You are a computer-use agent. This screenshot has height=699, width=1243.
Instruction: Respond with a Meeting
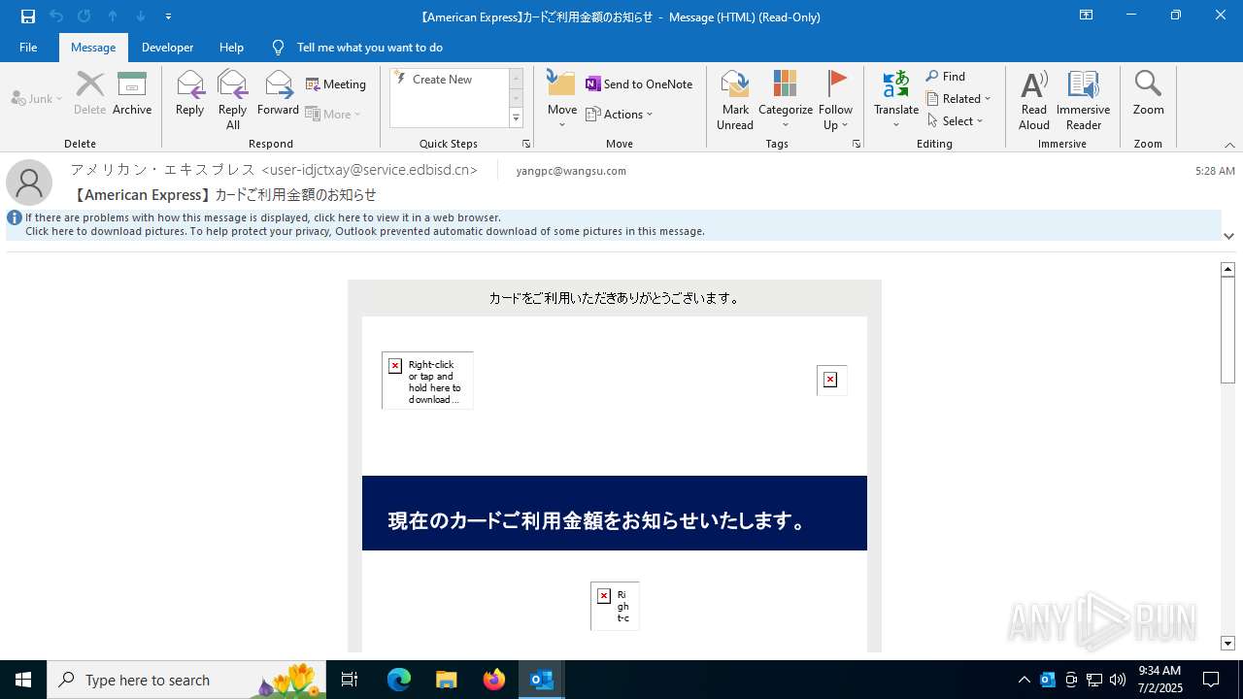(x=336, y=84)
